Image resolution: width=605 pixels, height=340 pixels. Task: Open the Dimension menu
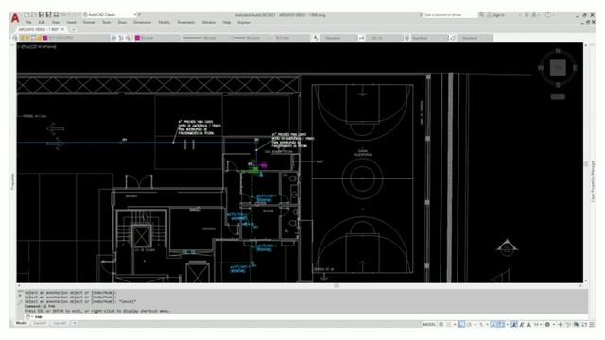[x=143, y=23]
